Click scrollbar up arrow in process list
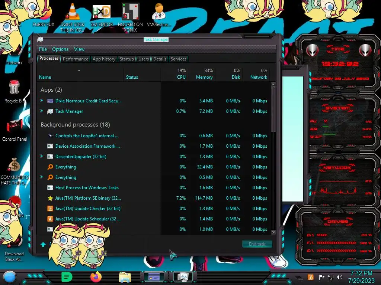The width and height of the screenshot is (381, 285). 273,85
